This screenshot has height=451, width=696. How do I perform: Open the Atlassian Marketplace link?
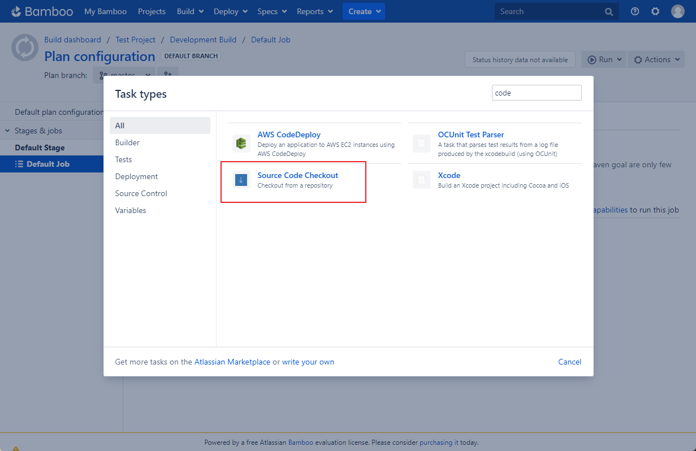tap(232, 362)
